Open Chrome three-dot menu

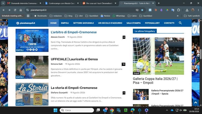198,10
